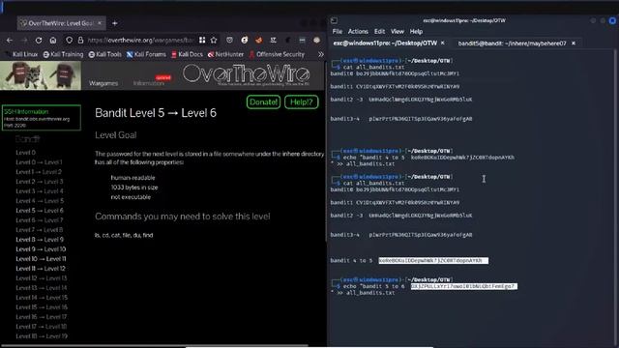Go back with the browser back arrow
The height and width of the screenshot is (348, 619).
10,41
